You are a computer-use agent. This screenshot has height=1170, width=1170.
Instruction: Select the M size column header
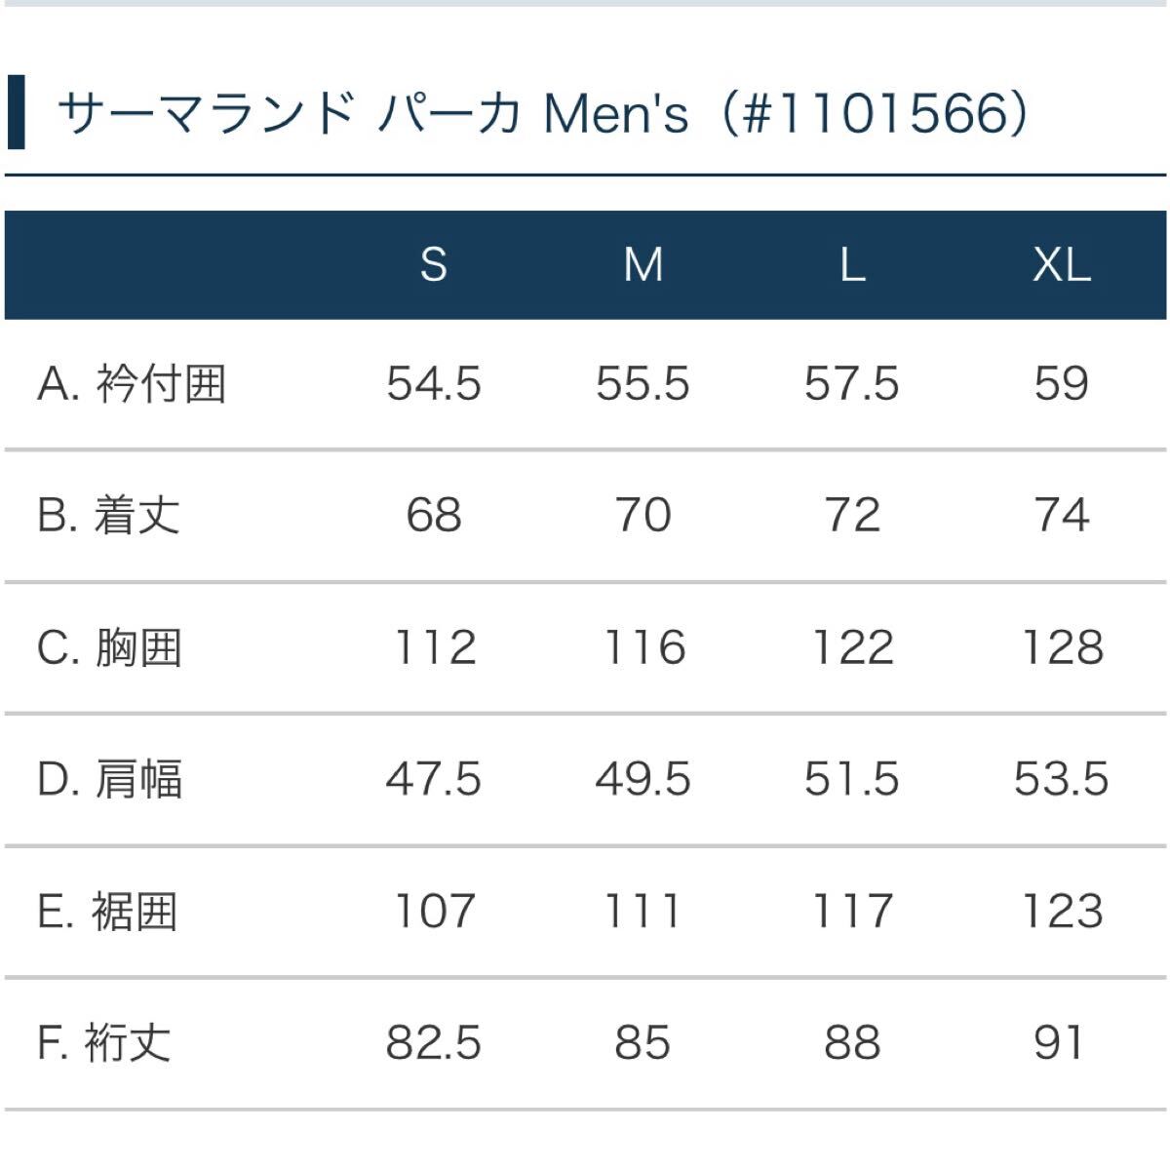click(643, 265)
